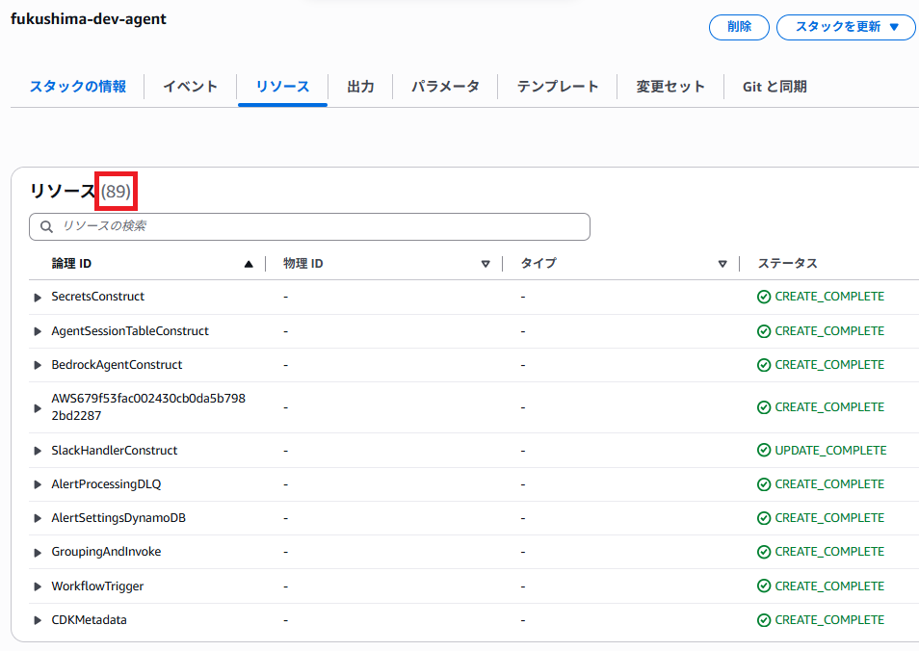Select the WorkflowTrigger logical ID text
919x651 pixels.
click(x=97, y=586)
